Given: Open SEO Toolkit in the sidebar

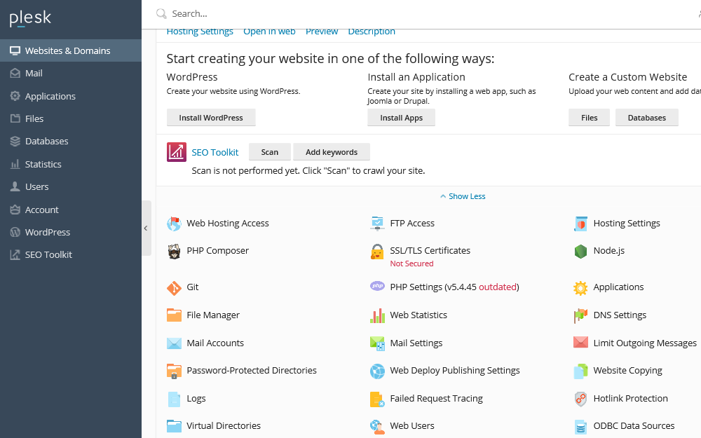Looking at the screenshot, I should point(71,255).
